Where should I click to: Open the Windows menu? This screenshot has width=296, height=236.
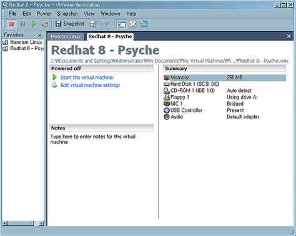(x=111, y=14)
